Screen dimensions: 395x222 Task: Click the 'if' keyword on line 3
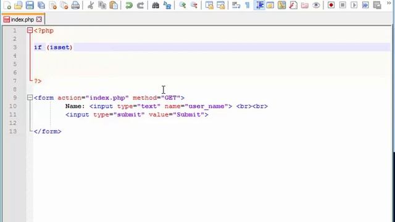click(38, 47)
